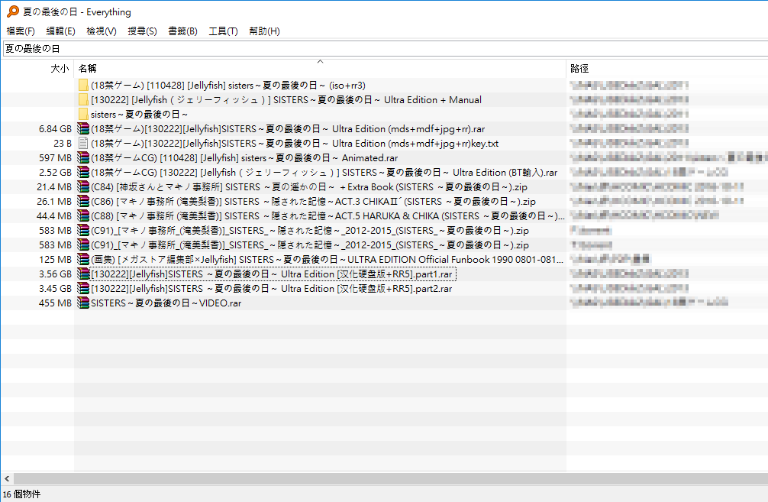Screen dimensions: 768x502
Task: Click archive icon of the (C88) zip file
Action: [x=83, y=215]
